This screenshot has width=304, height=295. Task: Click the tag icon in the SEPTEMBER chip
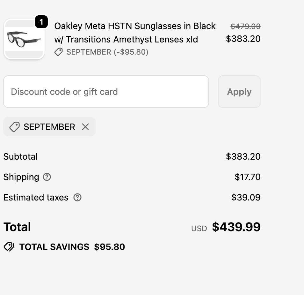(14, 127)
